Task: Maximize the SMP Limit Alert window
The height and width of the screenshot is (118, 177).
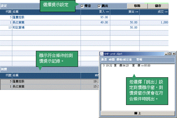Action: (170, 54)
